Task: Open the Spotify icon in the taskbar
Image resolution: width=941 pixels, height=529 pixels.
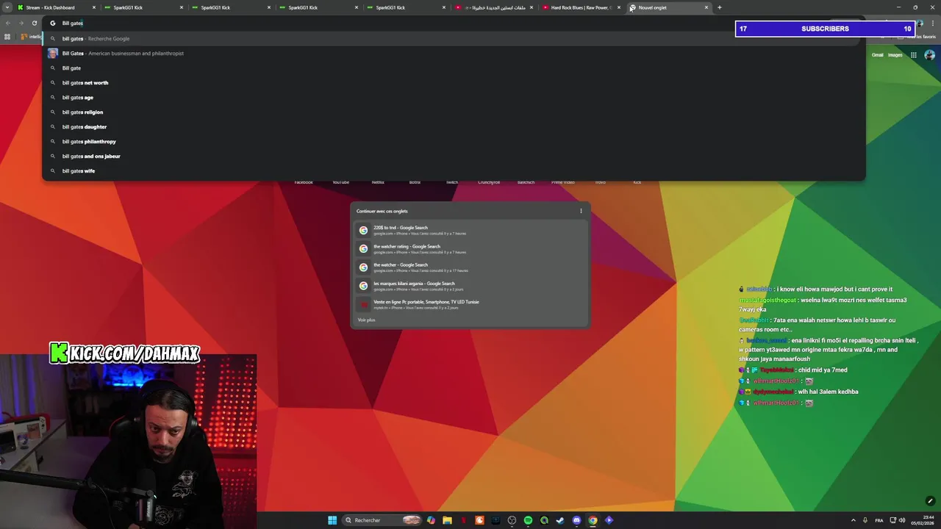Action: (x=528, y=520)
